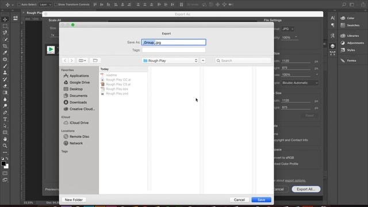Click the New Folder button
Screen dimensions: 368x207
74,200
